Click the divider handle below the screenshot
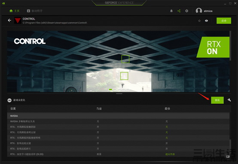 (x=119, y=94)
